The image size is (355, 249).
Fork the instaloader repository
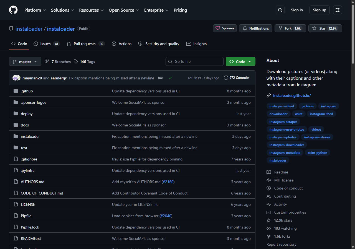(290, 28)
